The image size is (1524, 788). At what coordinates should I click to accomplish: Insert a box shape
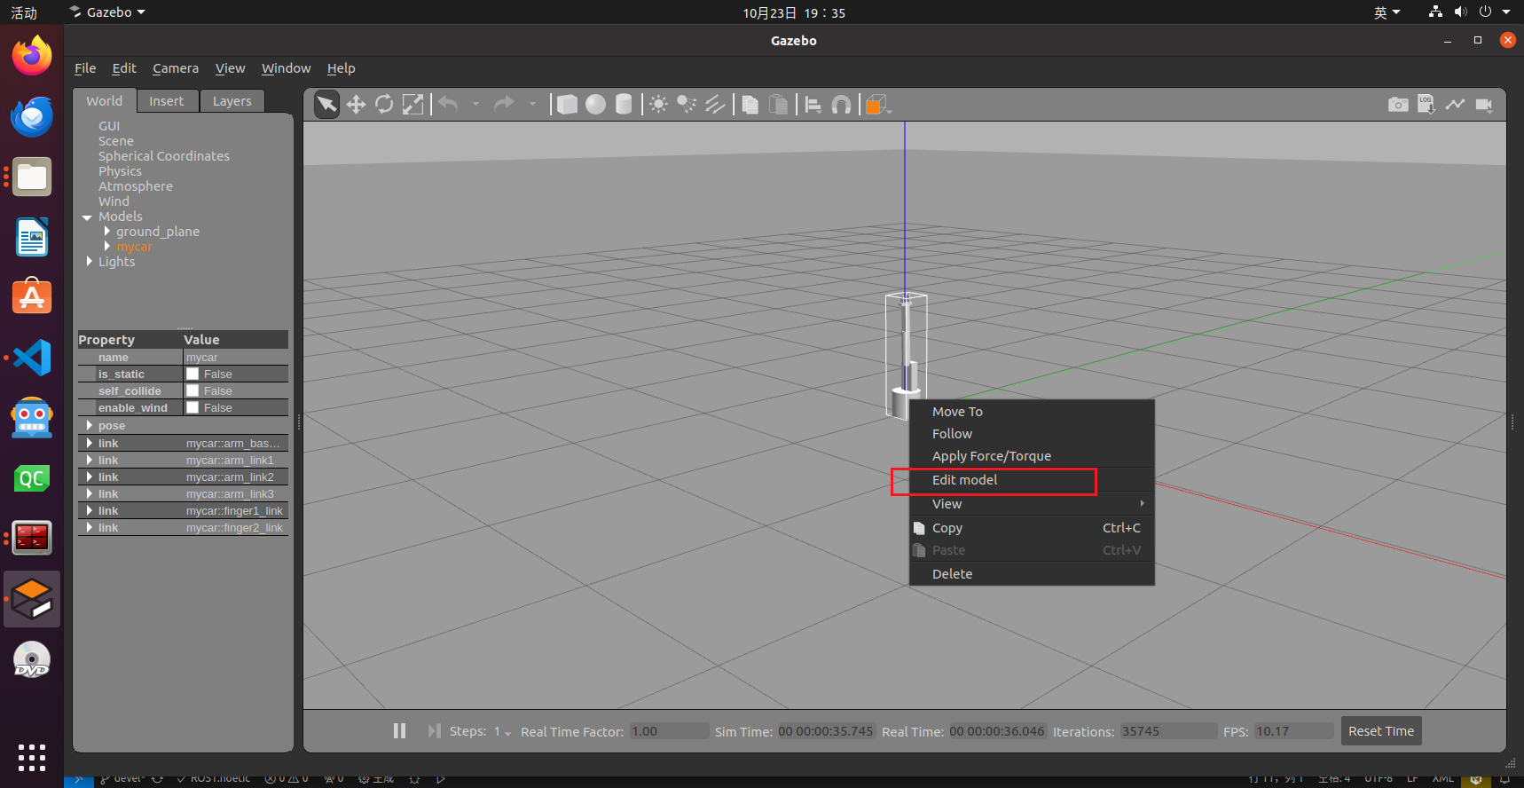567,105
